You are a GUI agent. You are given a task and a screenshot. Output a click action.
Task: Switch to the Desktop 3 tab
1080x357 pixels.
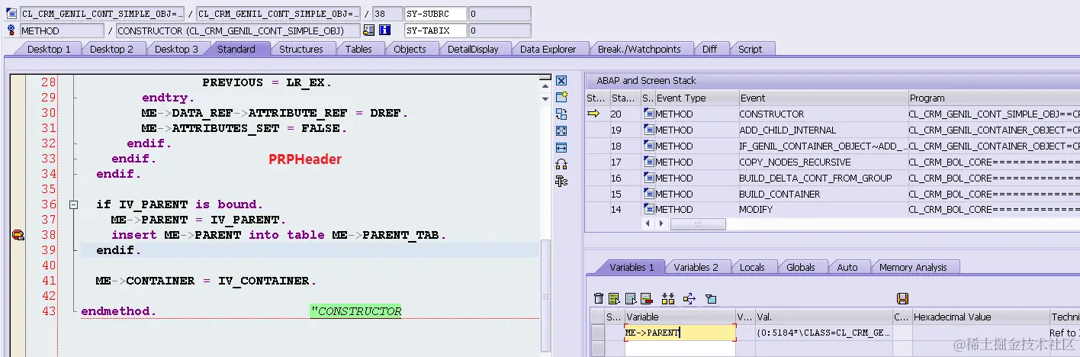(x=176, y=49)
